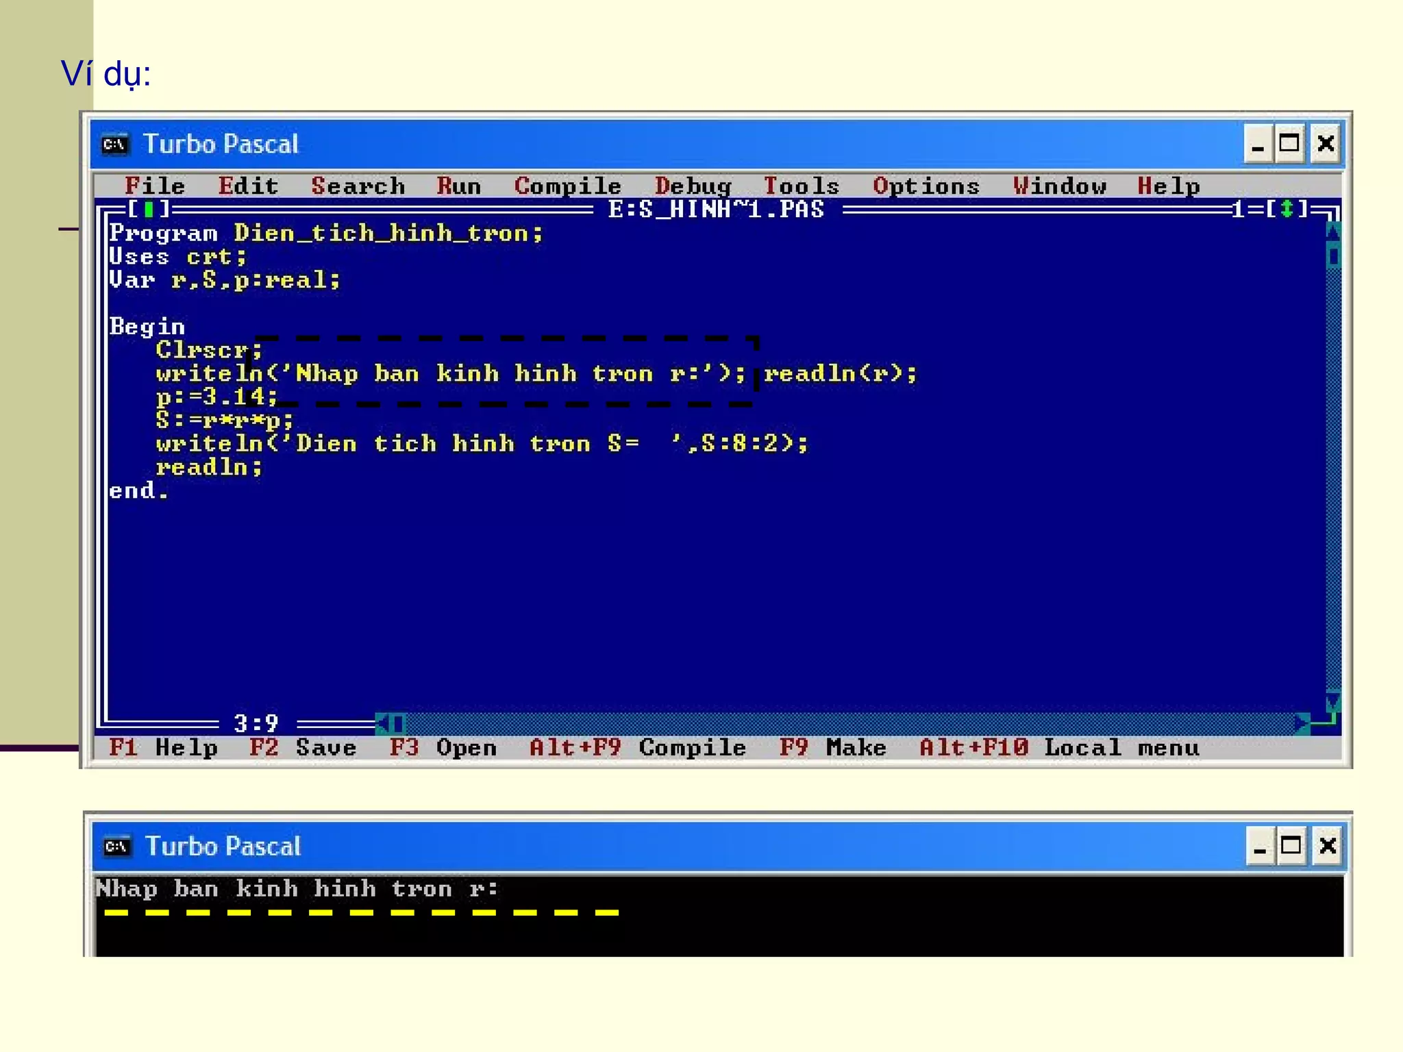The image size is (1403, 1052).
Task: Click vertical scrollbar up arrow
Action: pyautogui.click(x=1332, y=232)
